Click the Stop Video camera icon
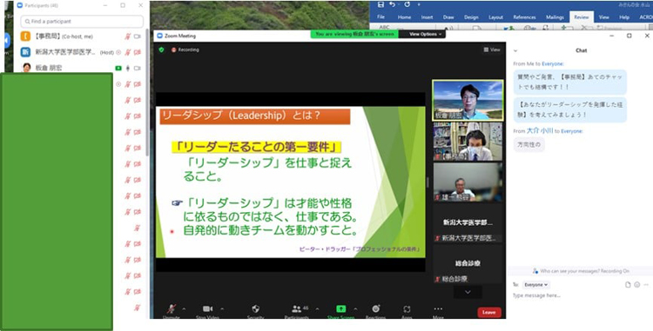 point(207,308)
